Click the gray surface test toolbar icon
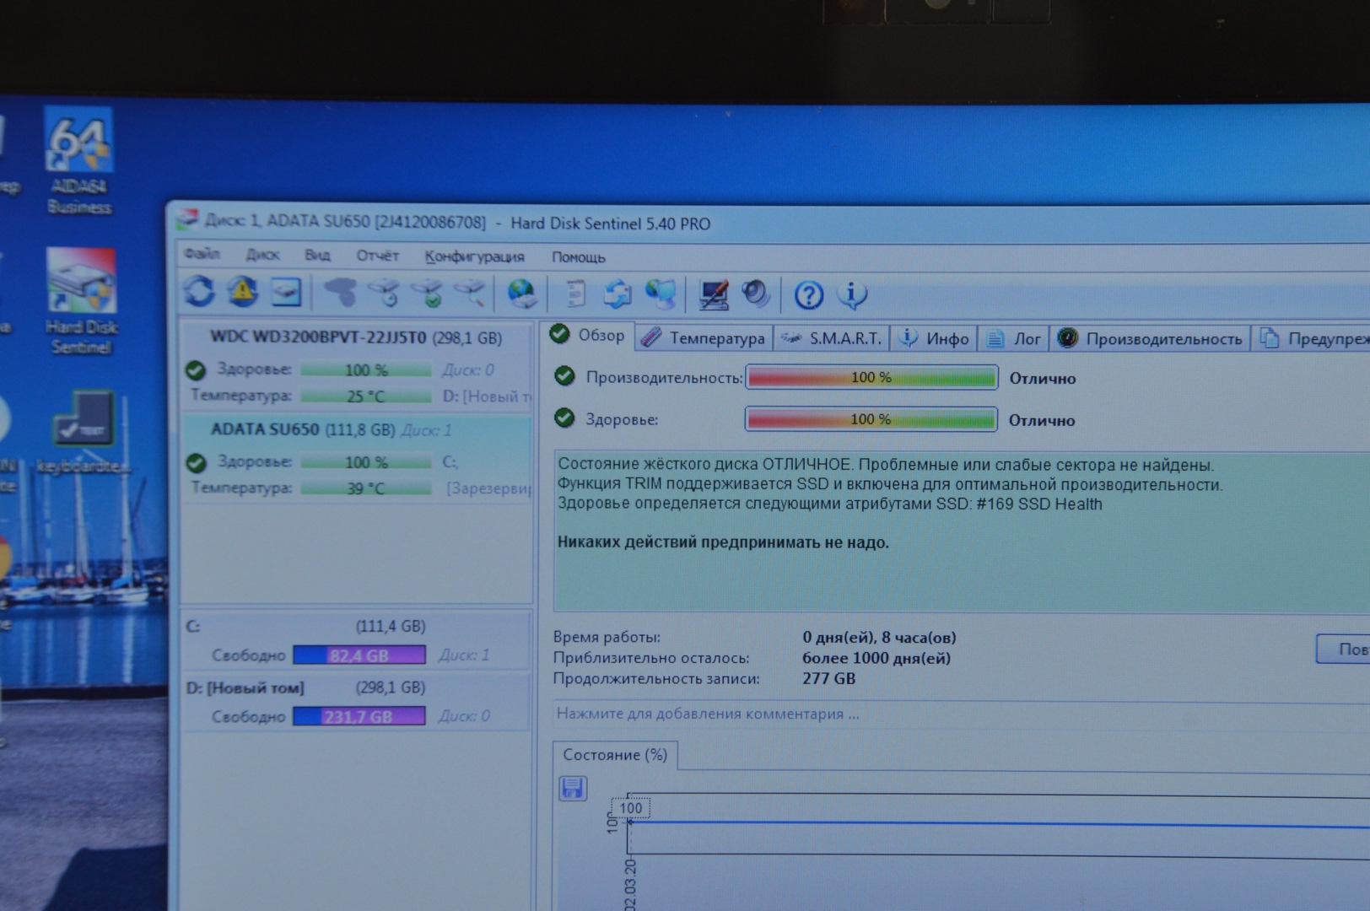The image size is (1370, 911). 340,293
